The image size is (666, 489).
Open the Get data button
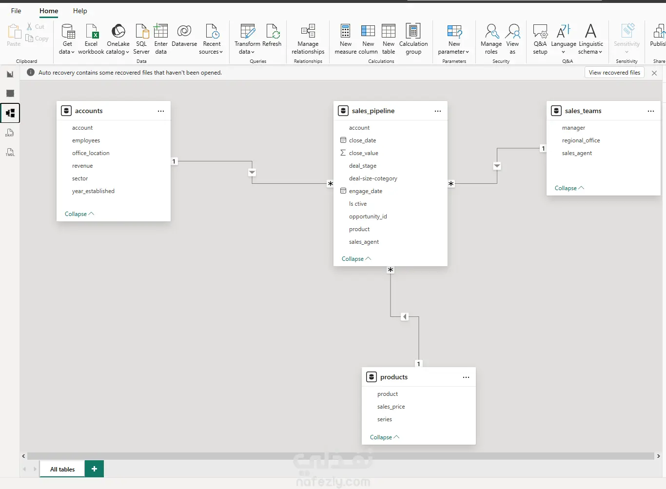(x=67, y=39)
